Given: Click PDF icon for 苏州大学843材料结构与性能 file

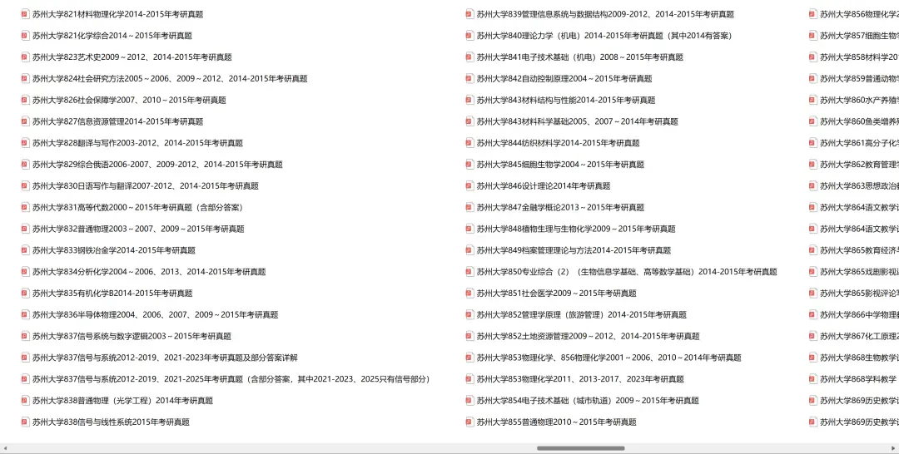Looking at the screenshot, I should pos(469,100).
